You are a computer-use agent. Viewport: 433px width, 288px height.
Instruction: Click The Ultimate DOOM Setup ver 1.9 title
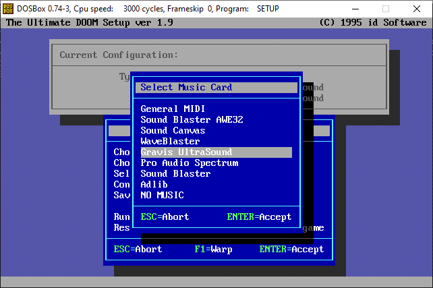pos(90,22)
